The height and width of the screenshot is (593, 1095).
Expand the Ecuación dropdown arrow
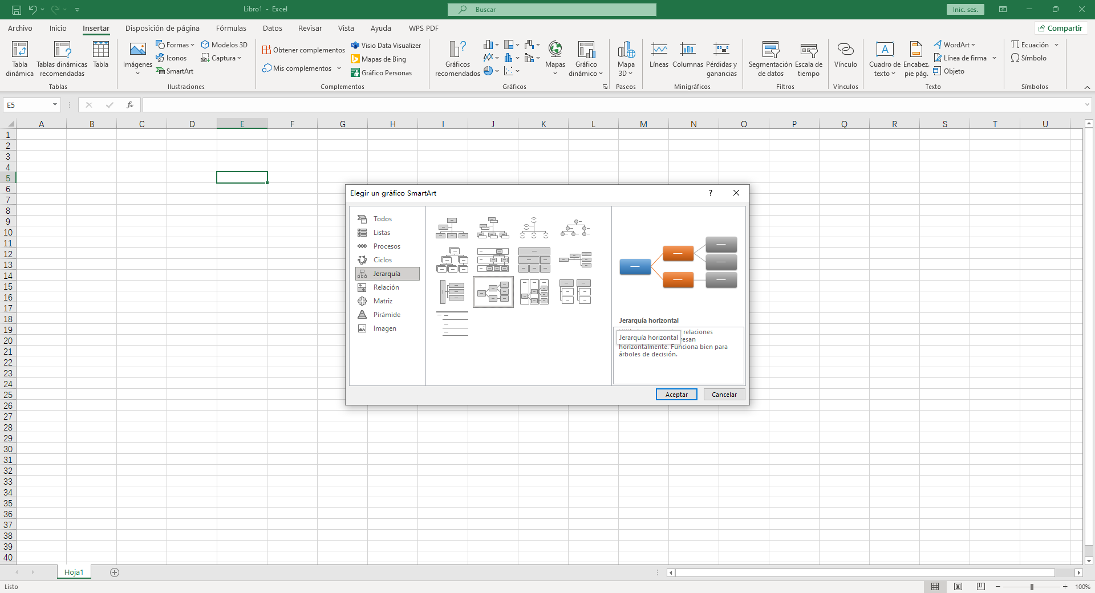[x=1056, y=45]
